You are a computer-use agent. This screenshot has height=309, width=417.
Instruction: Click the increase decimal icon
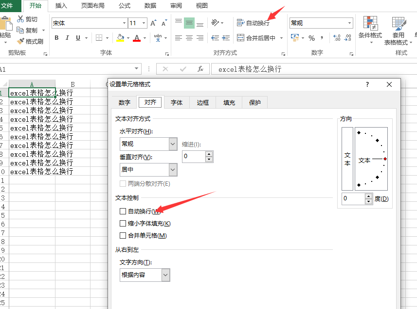(x=337, y=38)
